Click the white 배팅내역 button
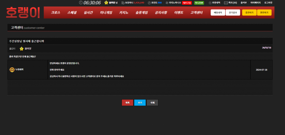 218,13
